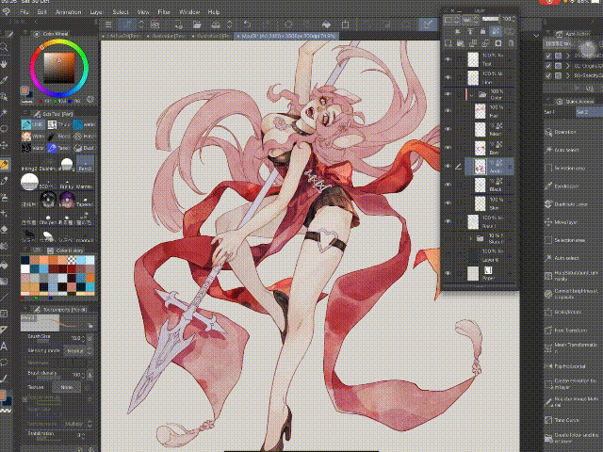Click the Fill bucket icon in command bar
The height and width of the screenshot is (452, 603).
click(326, 24)
